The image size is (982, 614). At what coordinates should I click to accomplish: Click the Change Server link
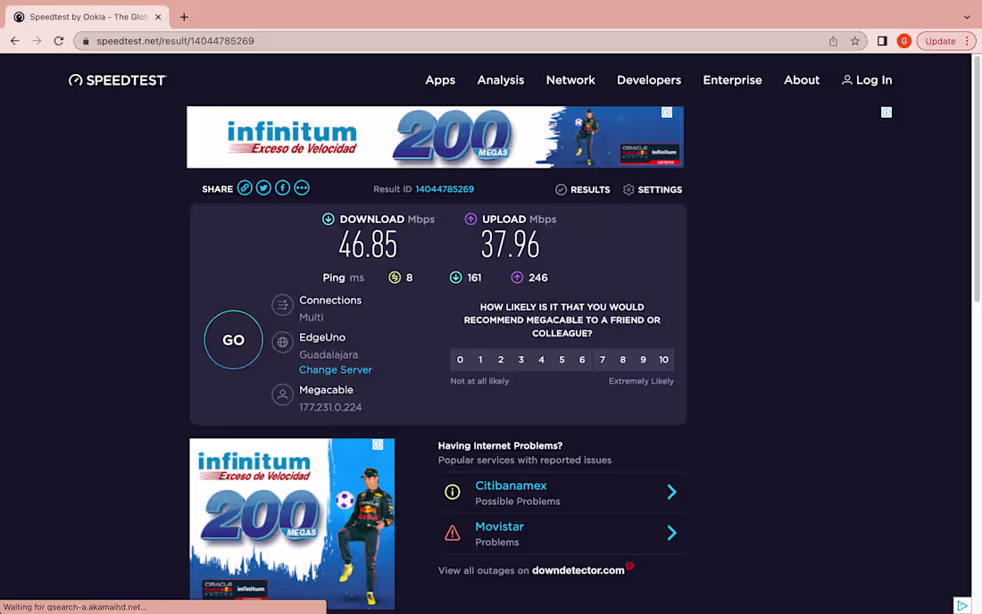click(x=336, y=369)
